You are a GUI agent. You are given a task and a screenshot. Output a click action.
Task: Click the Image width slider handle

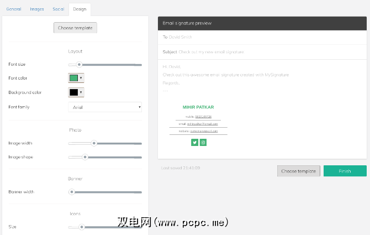click(94, 143)
